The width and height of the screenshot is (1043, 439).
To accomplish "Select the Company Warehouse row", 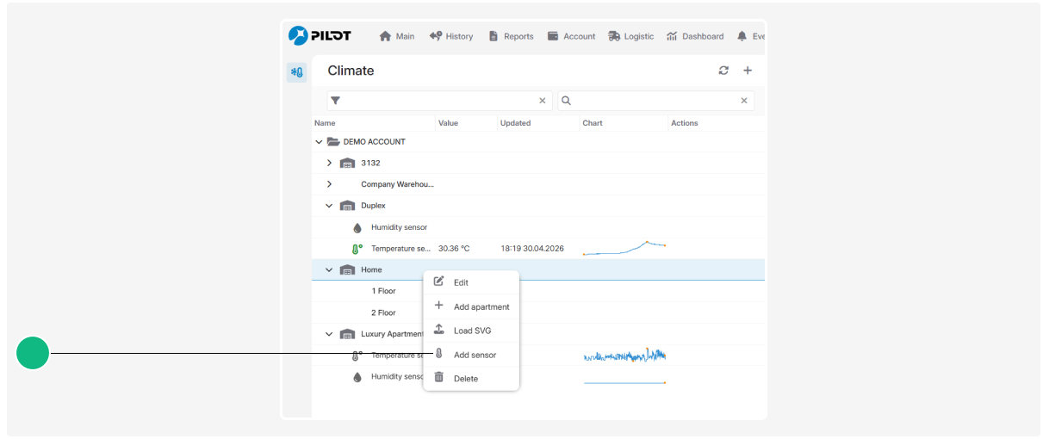I will [x=538, y=184].
